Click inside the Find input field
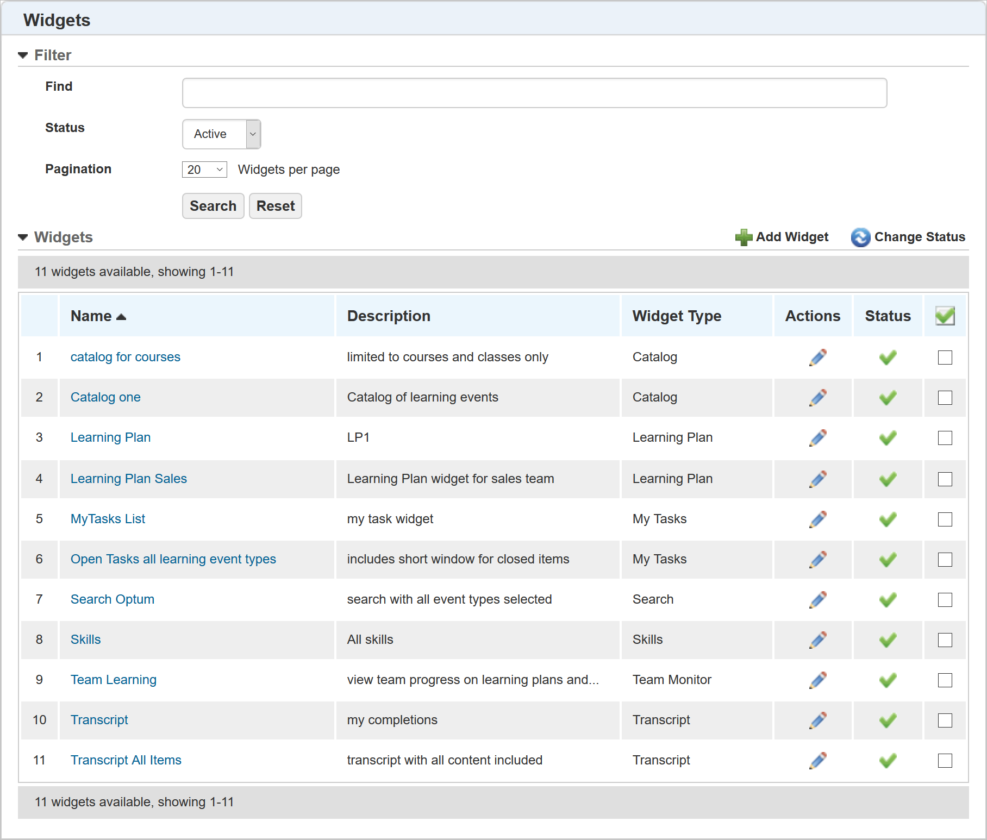Screen dimensions: 987x840 [533, 92]
